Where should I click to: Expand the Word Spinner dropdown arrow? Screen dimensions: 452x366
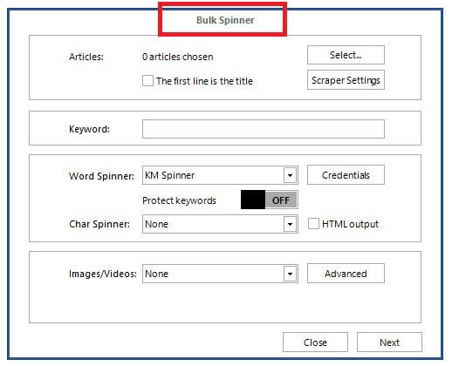pyautogui.click(x=290, y=175)
